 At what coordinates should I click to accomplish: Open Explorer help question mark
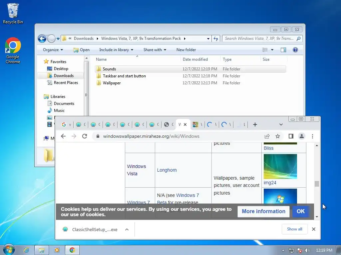[295, 50]
